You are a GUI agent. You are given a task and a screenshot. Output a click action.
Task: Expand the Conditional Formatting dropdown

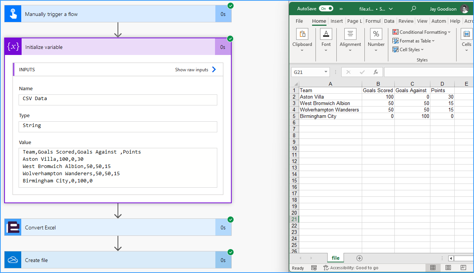(x=421, y=32)
